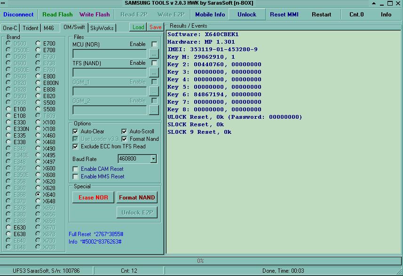Screen dimensions: 403x276
Task: Switch to the Trident tab
Action: click(30, 28)
